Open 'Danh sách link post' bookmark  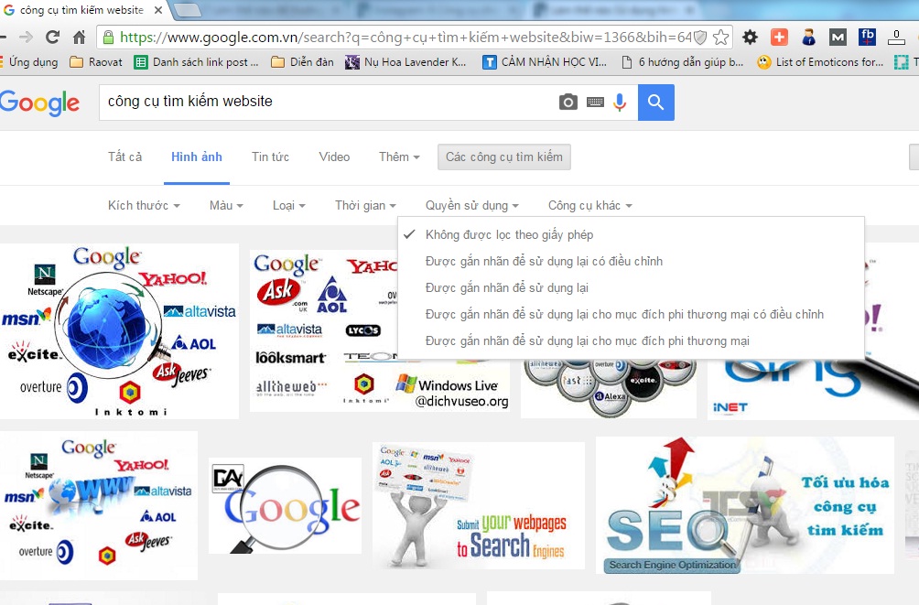click(x=197, y=62)
